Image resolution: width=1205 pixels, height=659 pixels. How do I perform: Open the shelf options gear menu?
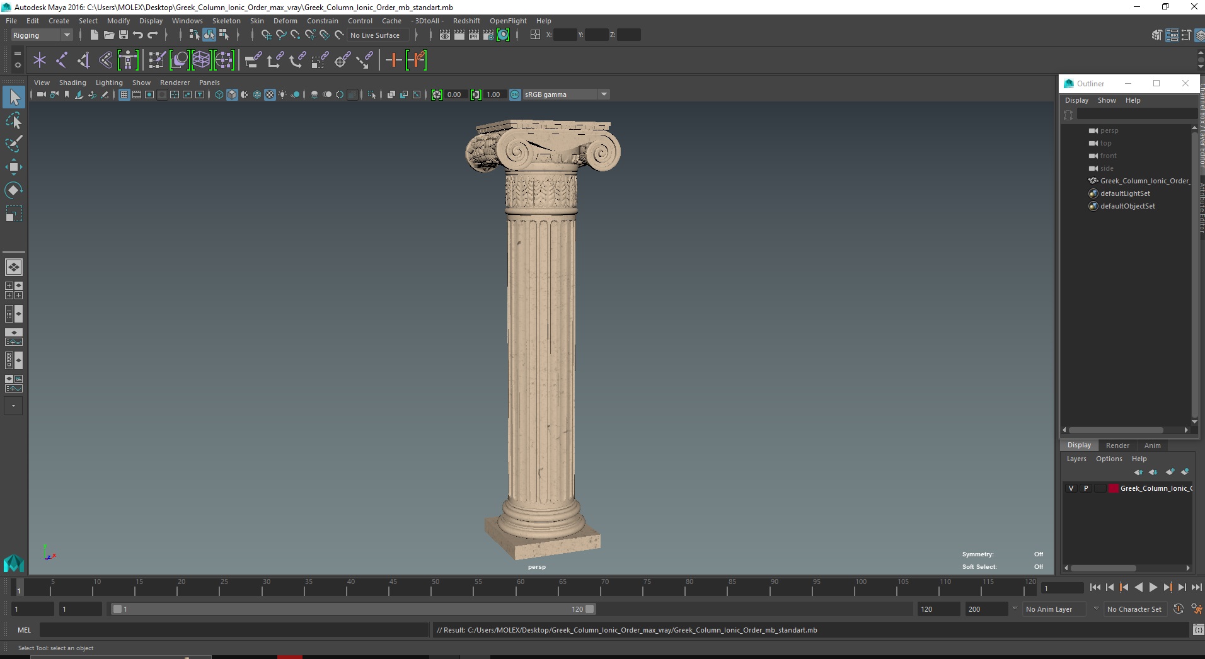[18, 64]
